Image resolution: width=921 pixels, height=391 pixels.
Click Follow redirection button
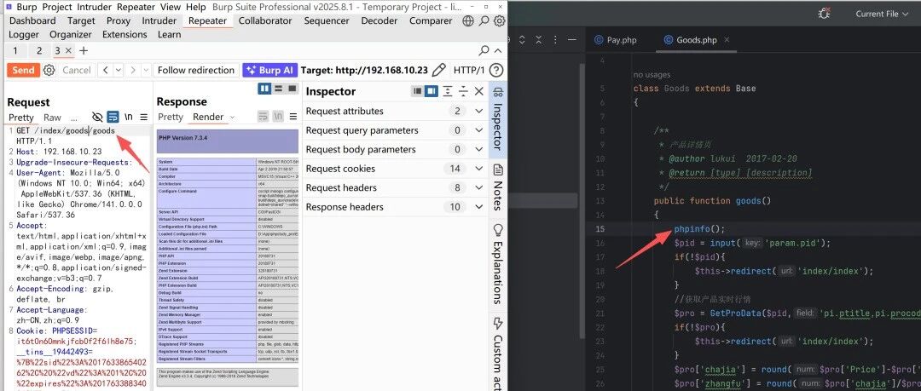coord(196,71)
